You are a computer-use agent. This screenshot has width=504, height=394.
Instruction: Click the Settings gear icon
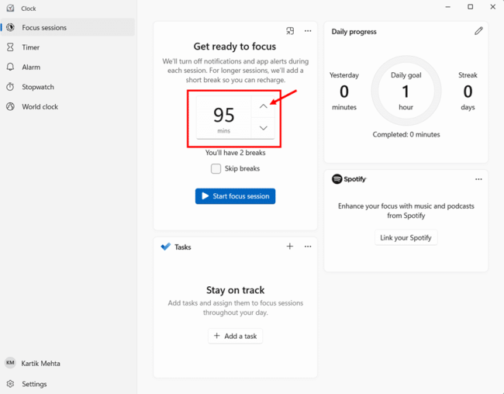10,384
